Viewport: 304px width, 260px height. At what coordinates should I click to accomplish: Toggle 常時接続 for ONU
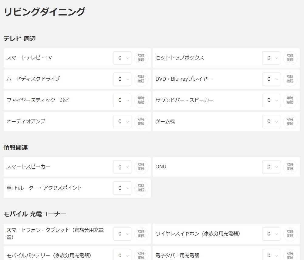coord(290,167)
